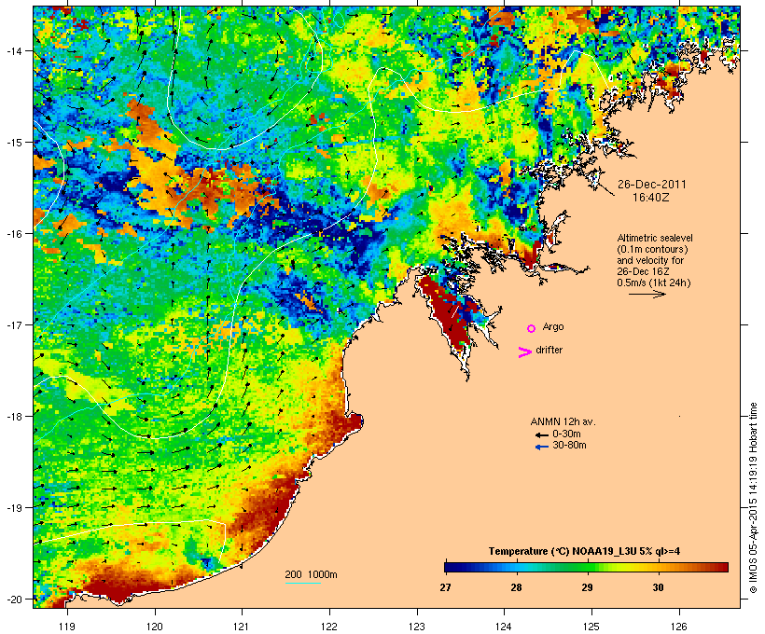Click the '16:40Z' time text

[651, 198]
